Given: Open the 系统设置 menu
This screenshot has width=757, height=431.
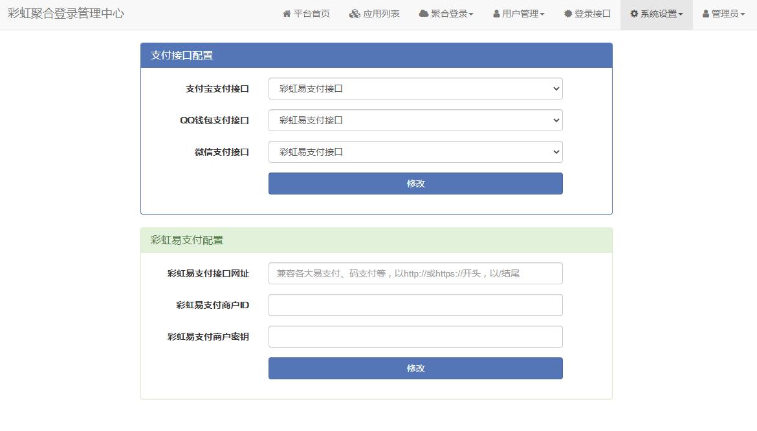Looking at the screenshot, I should point(657,14).
